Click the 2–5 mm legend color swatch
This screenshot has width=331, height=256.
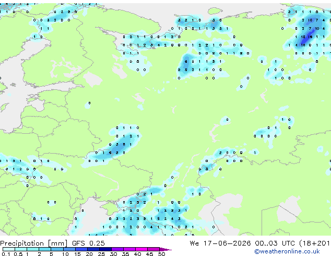coord(45,249)
